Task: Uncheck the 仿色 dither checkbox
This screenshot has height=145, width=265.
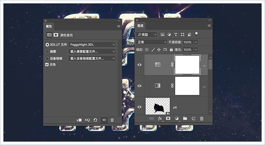Action: coord(47,65)
